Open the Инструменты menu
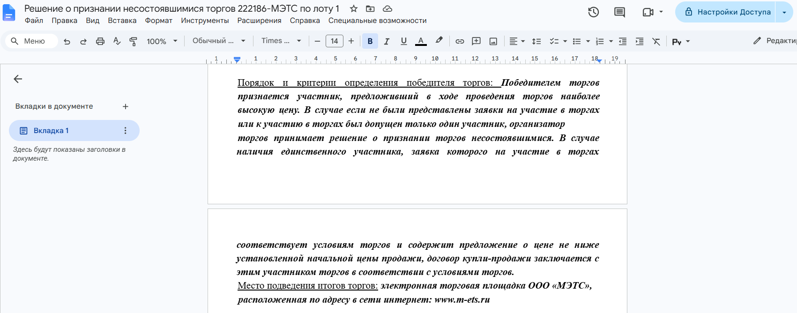Screen dimensions: 797x313 (x=205, y=21)
